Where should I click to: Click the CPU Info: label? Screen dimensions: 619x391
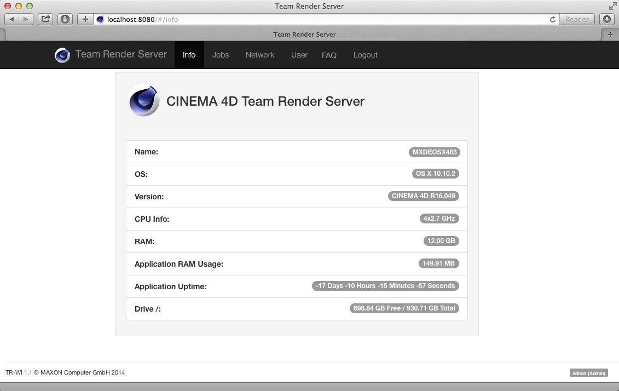pos(152,219)
